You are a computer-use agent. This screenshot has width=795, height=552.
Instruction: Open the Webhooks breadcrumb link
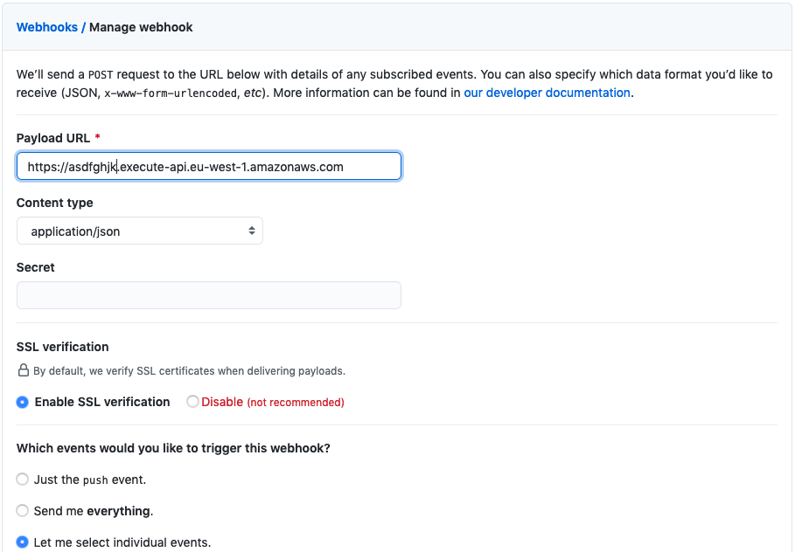click(x=46, y=27)
